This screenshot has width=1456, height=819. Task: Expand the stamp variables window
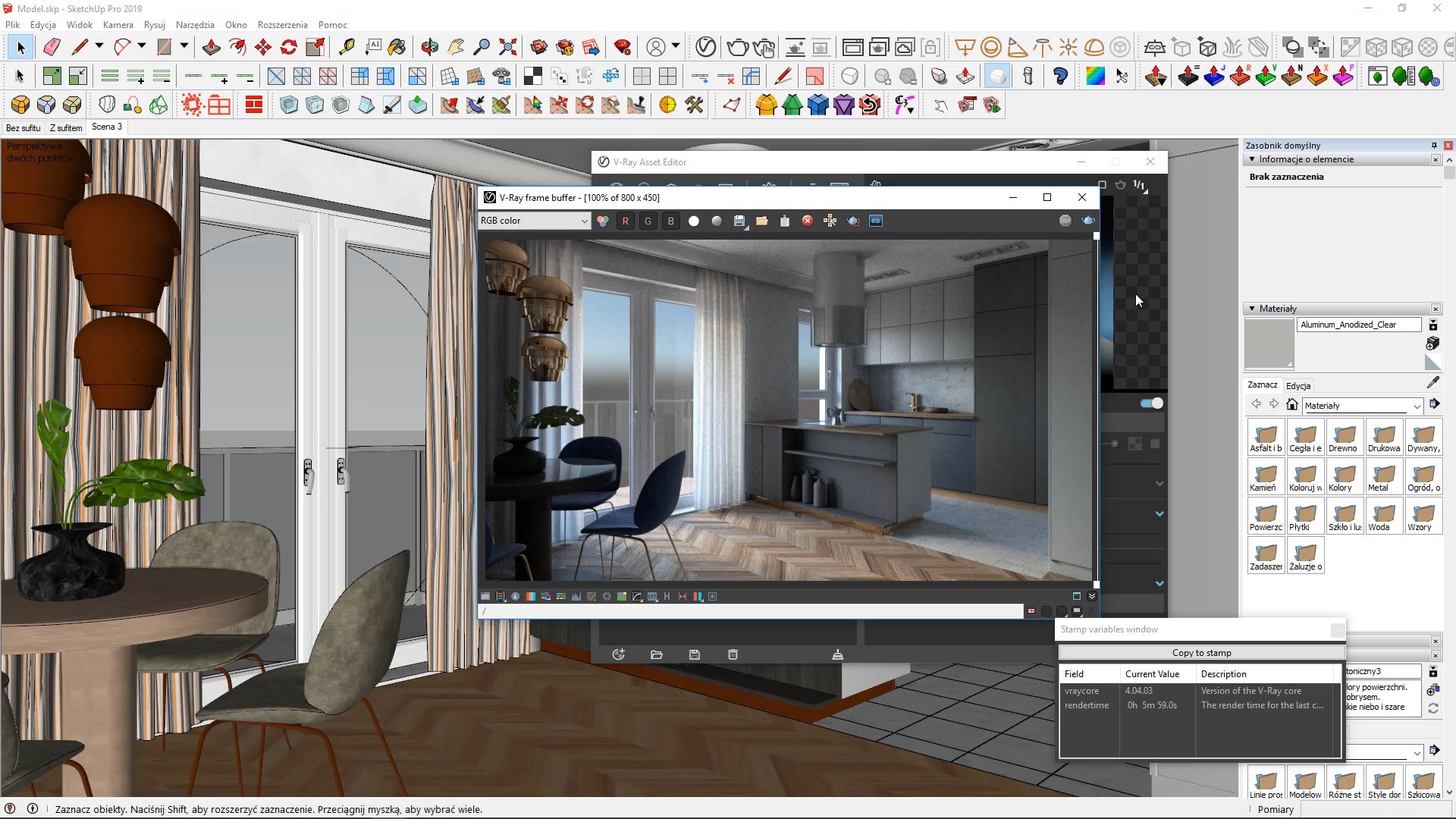pyautogui.click(x=1337, y=630)
